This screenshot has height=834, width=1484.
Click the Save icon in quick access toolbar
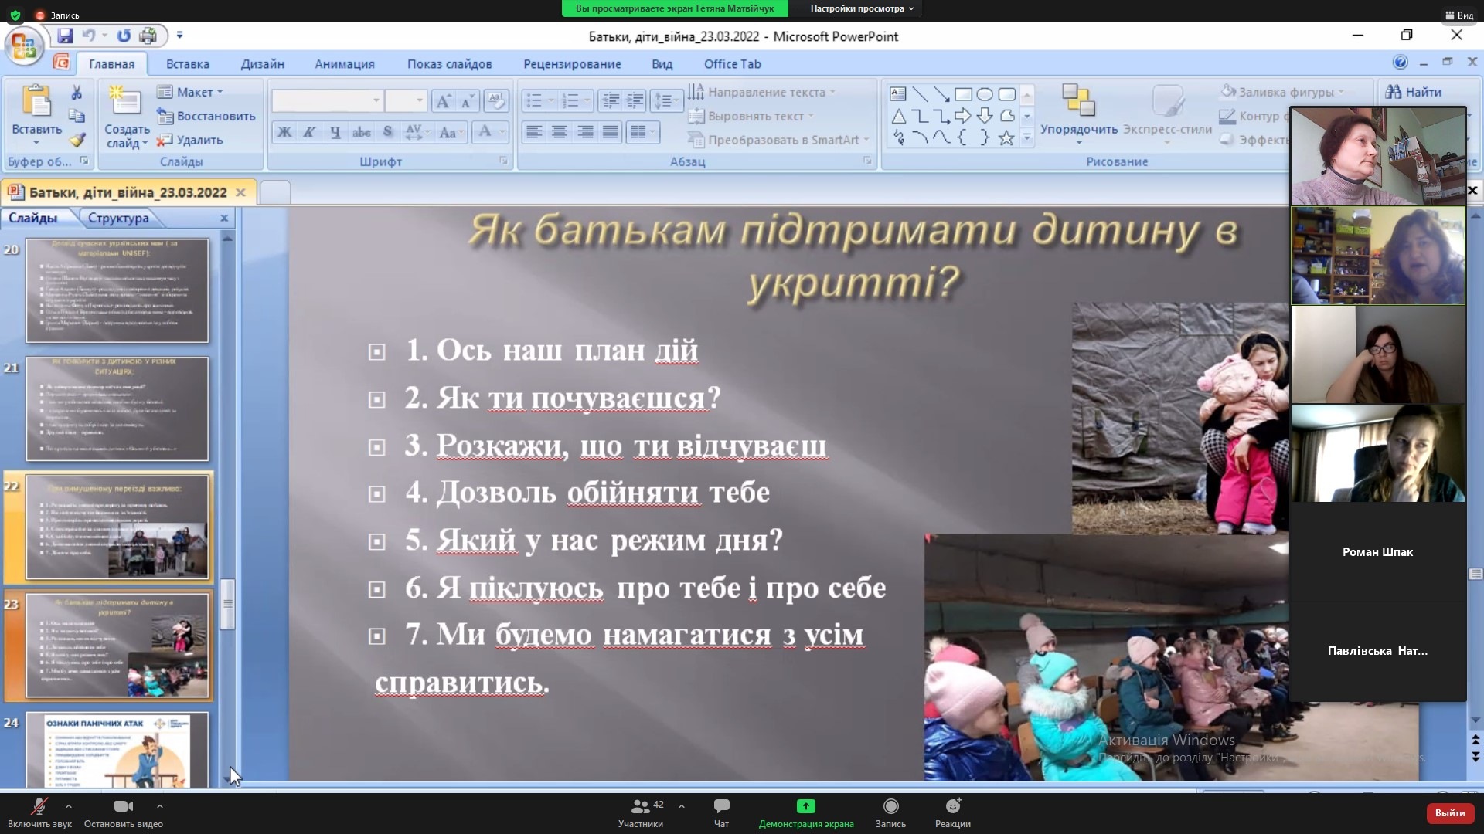pos(65,36)
